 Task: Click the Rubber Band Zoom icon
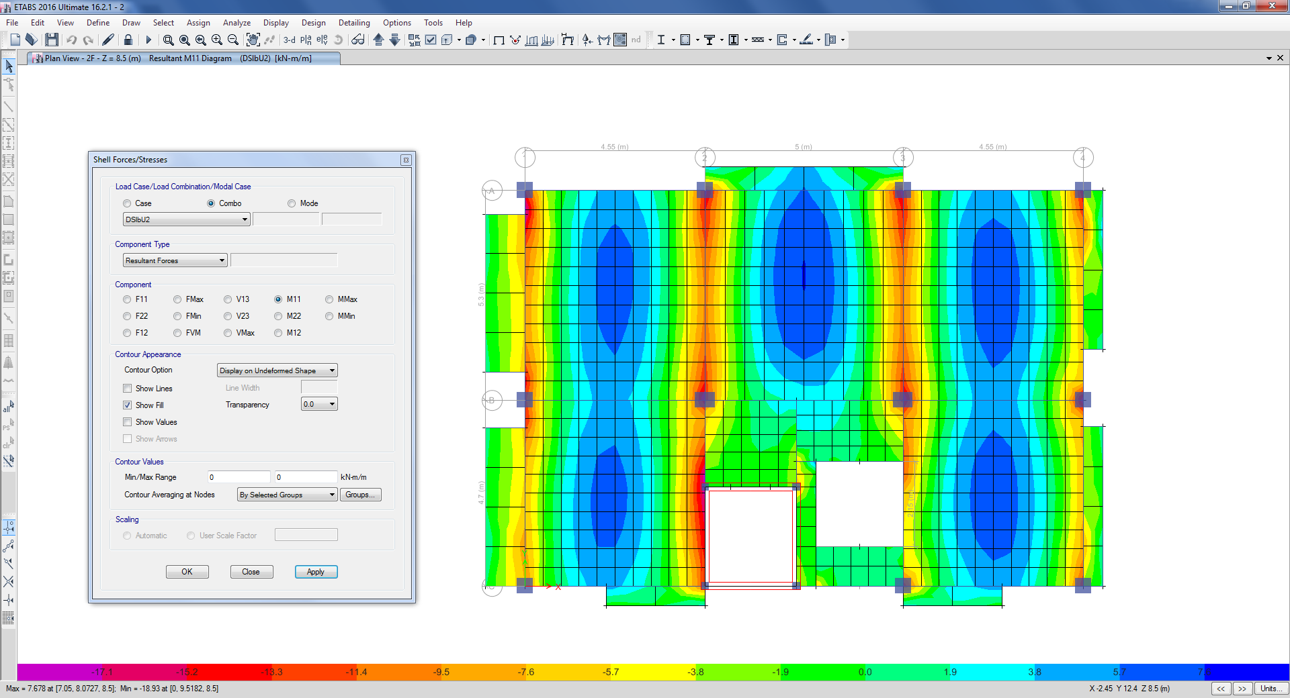coord(169,40)
